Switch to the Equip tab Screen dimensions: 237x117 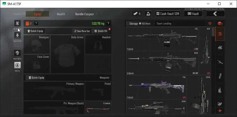coord(37,14)
